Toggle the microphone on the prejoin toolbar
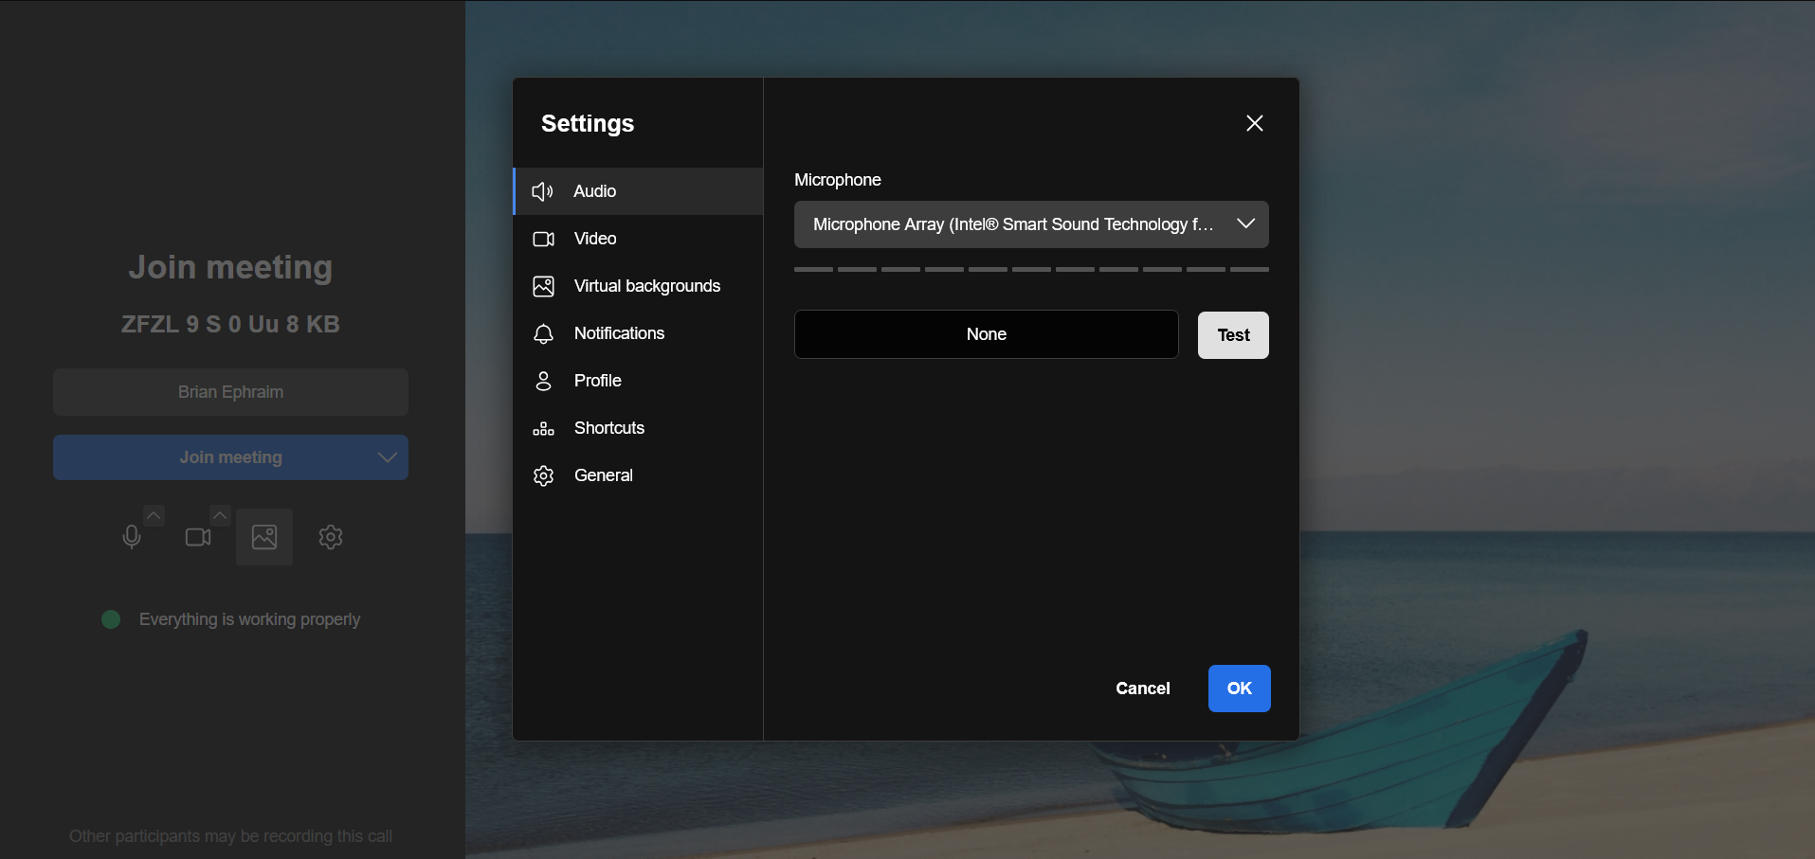This screenshot has width=1815, height=859. 132,537
